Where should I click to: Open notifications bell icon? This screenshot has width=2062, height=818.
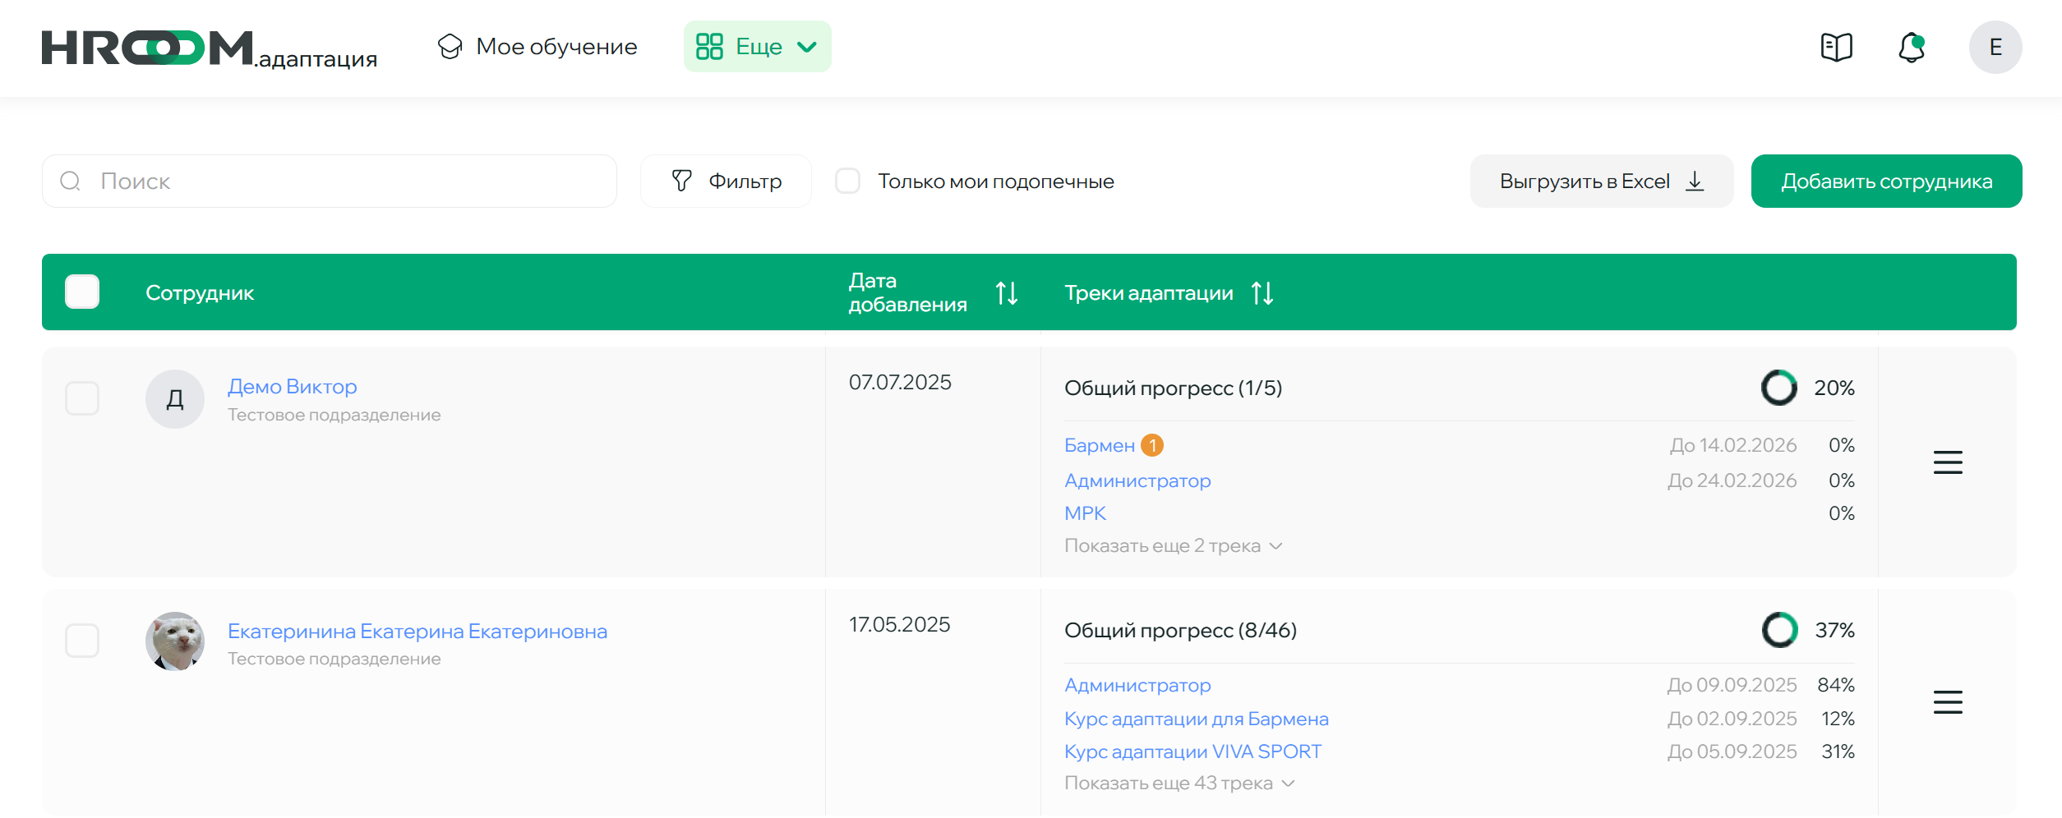click(1912, 47)
